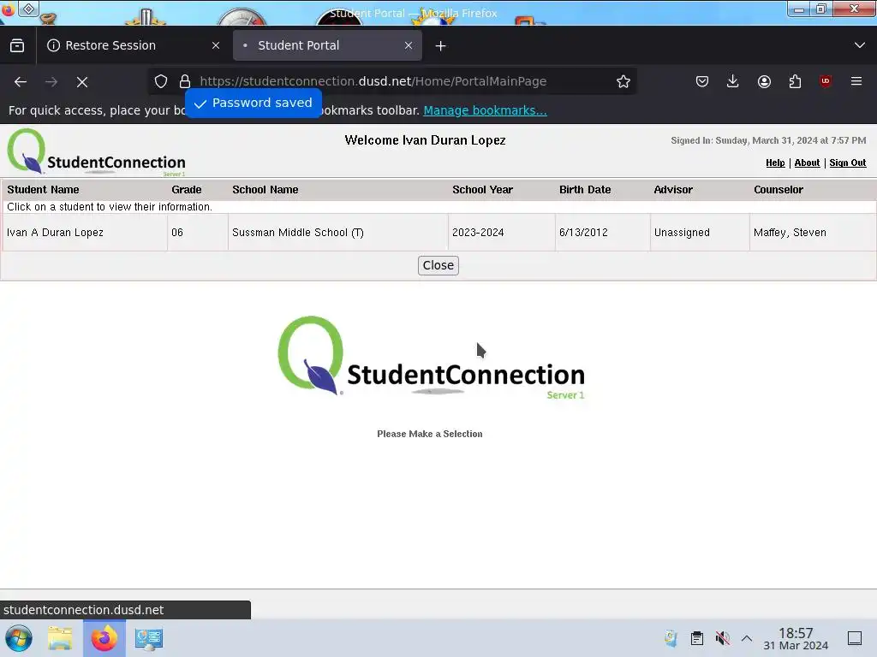Stop page loading with the X button
Viewport: 877px width, 657px height.
[x=82, y=82]
